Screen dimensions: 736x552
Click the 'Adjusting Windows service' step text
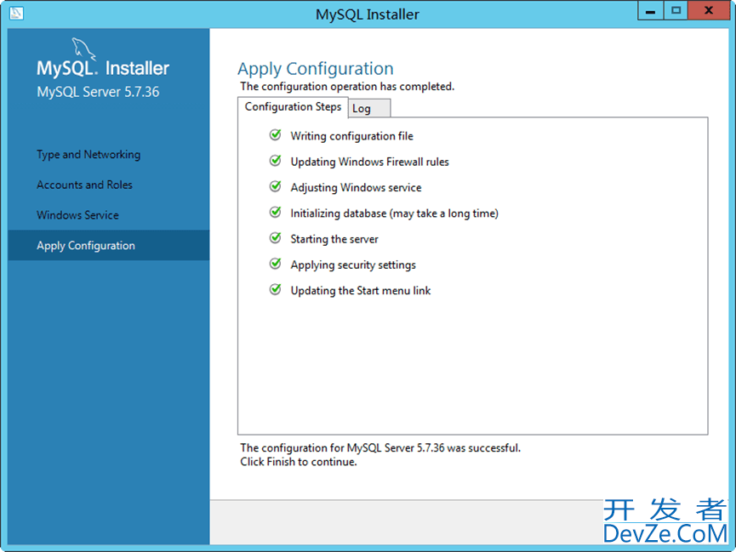point(356,188)
